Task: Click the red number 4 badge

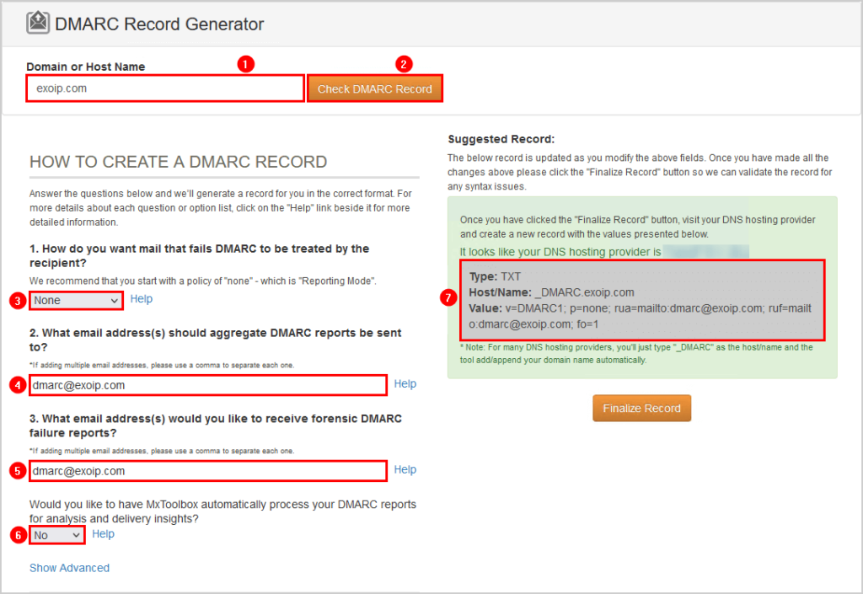Action: click(x=18, y=385)
